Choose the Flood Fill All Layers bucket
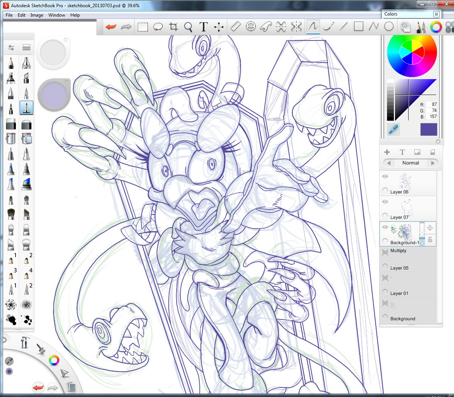Image resolution: width=454 pixels, height=397 pixels. pyautogui.click(x=26, y=139)
